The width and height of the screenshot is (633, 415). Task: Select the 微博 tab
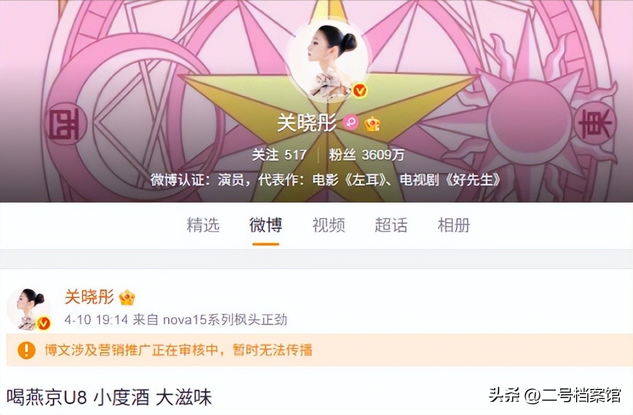[265, 225]
